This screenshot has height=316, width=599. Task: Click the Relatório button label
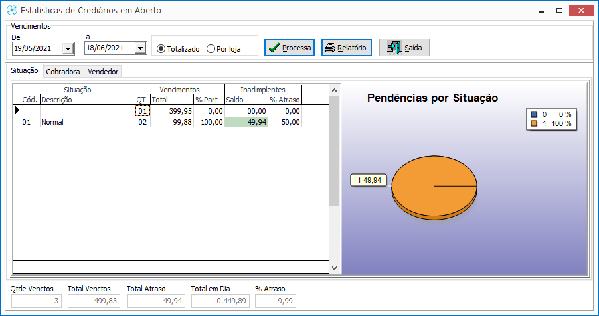pos(351,48)
